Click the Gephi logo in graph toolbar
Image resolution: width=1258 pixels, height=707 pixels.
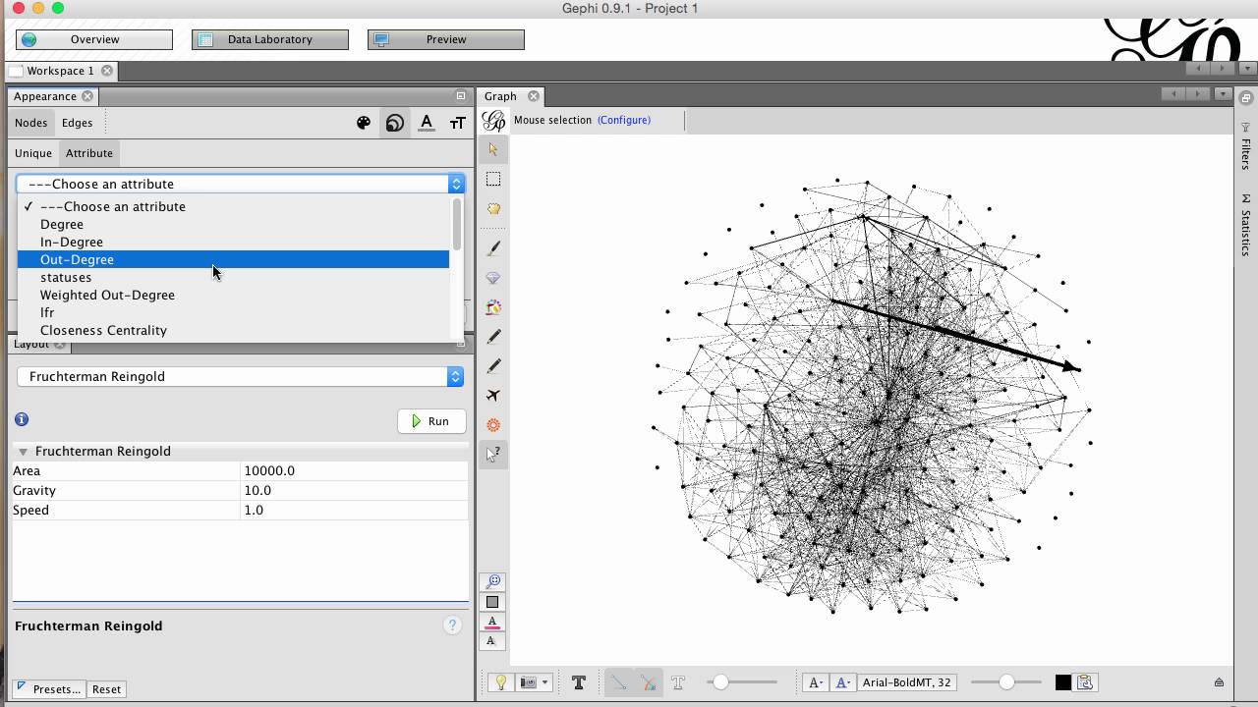494,121
